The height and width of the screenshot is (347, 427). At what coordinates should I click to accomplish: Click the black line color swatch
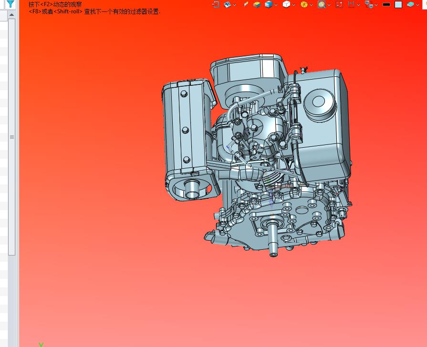[386, 4]
